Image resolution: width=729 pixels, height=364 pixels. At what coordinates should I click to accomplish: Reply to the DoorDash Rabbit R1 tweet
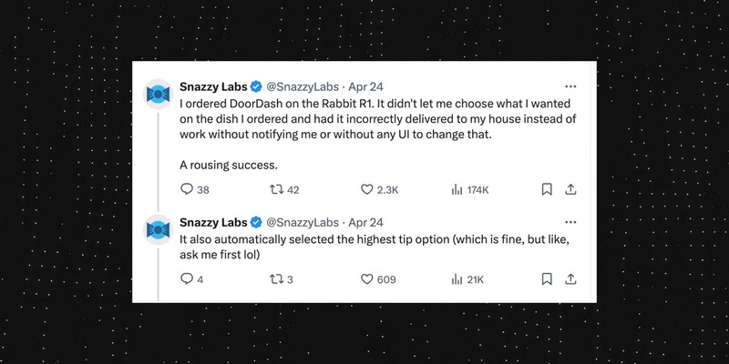(187, 190)
